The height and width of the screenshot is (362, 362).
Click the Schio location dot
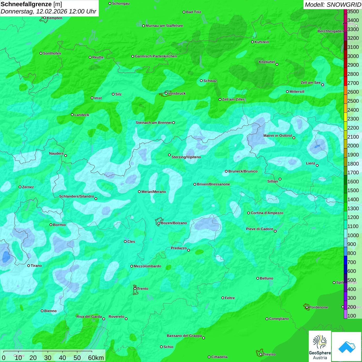161,347
